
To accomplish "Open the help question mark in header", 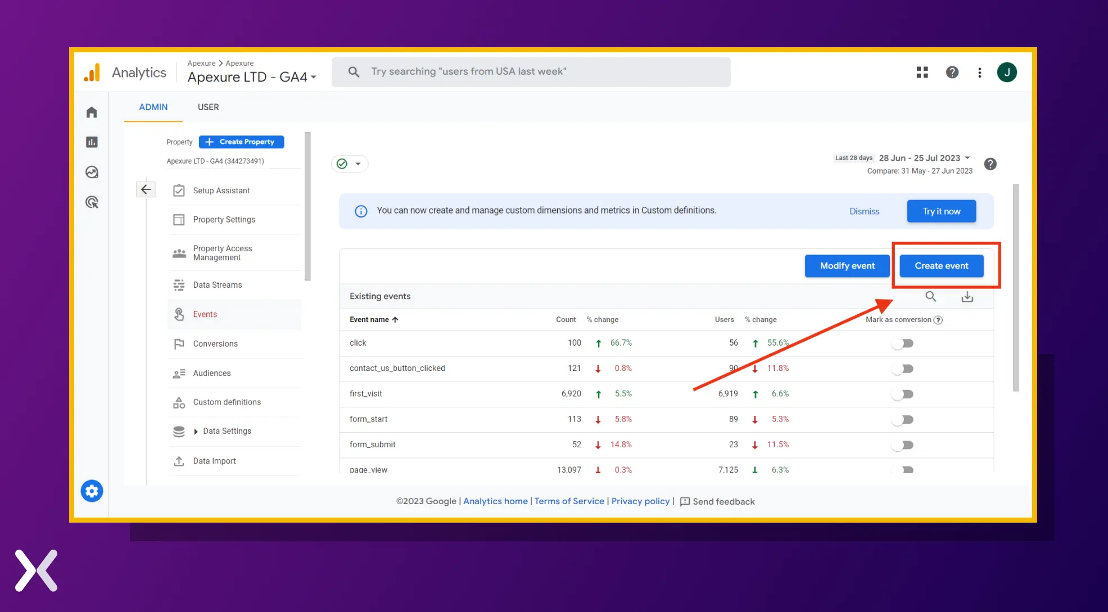I will [952, 72].
